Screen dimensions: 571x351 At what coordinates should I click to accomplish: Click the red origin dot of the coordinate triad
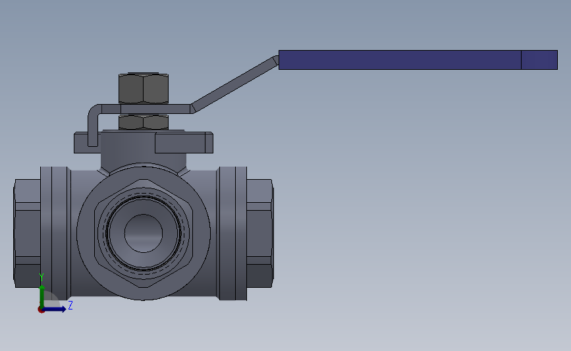pos(41,310)
